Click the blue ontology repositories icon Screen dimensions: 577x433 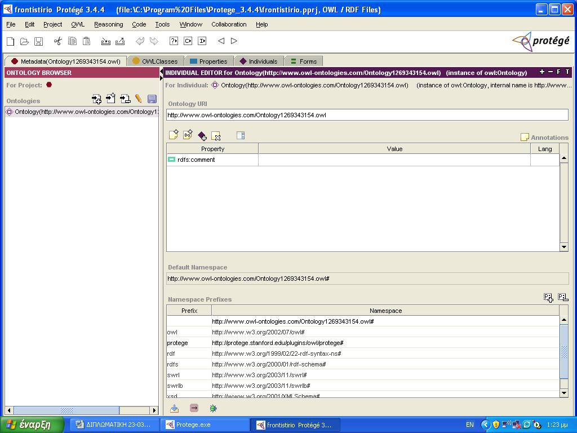pyautogui.click(x=152, y=99)
